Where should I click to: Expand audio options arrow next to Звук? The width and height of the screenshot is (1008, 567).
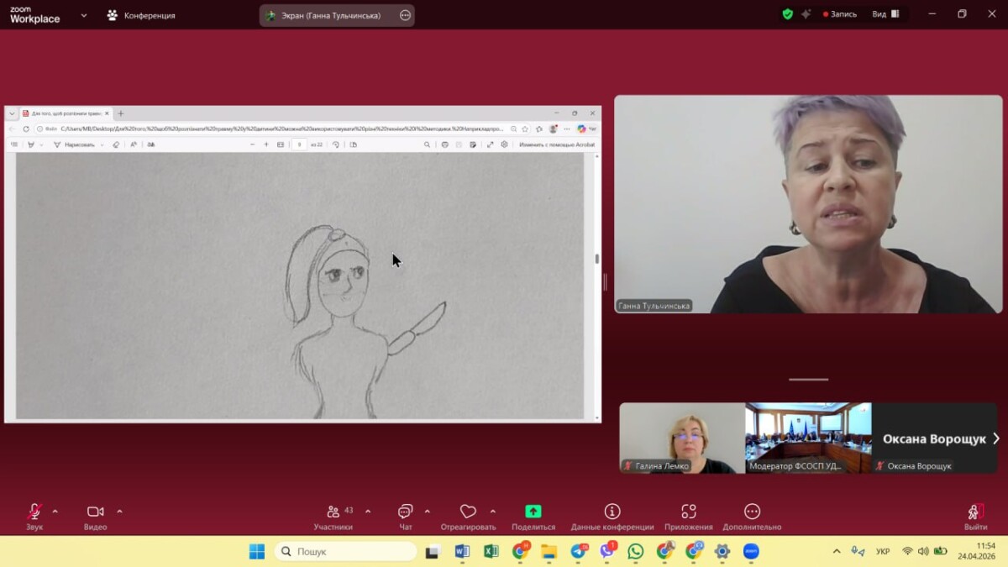(x=55, y=511)
